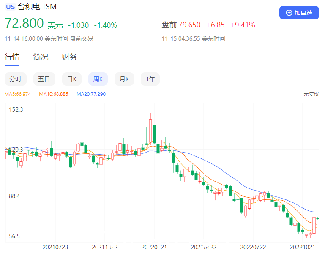The image size is (325, 256).
Task: Click the MA20:77.290 indicator label
Action: point(91,94)
